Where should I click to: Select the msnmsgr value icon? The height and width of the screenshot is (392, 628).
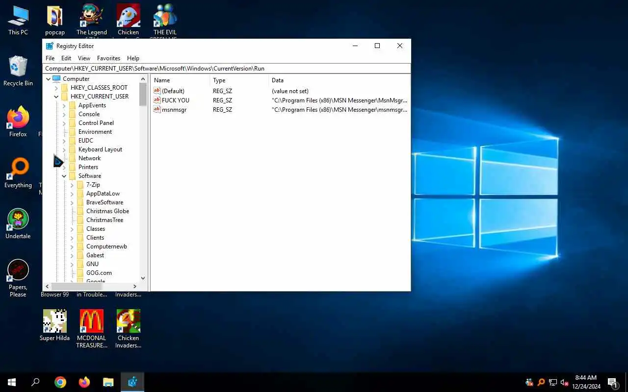point(157,109)
